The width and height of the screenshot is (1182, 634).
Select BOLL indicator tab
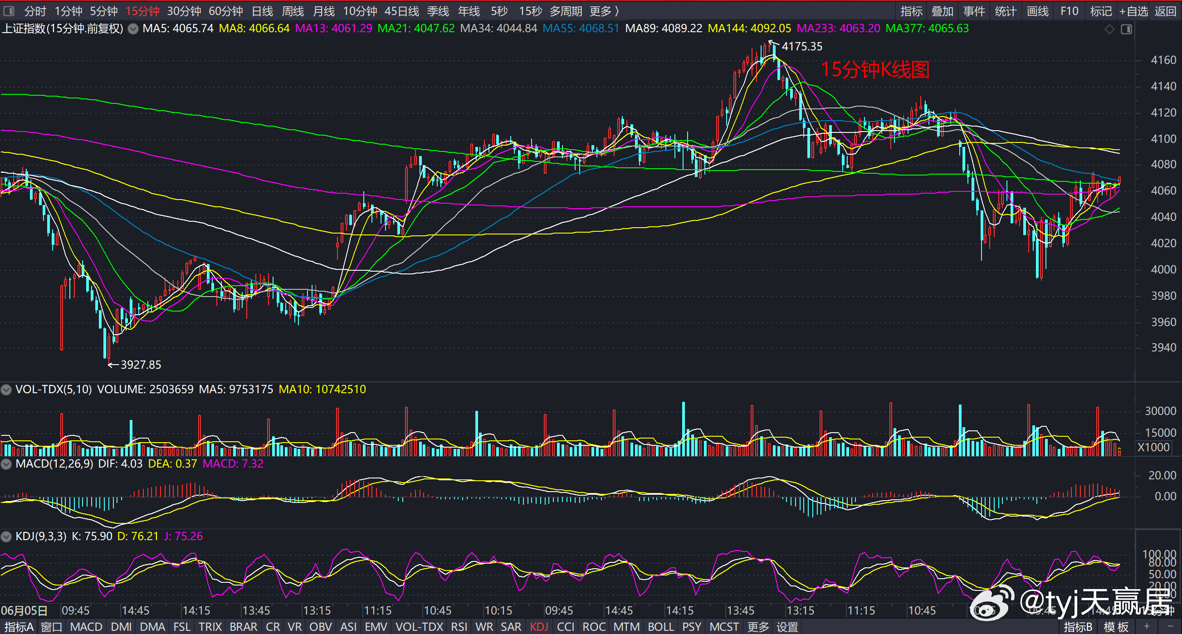click(x=661, y=627)
